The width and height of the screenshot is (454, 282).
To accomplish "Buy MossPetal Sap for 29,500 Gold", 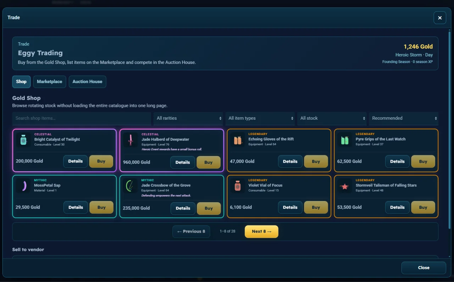I will pyautogui.click(x=101, y=207).
